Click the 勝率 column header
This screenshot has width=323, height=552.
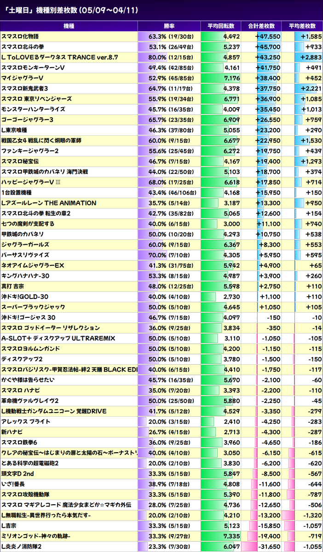[169, 26]
